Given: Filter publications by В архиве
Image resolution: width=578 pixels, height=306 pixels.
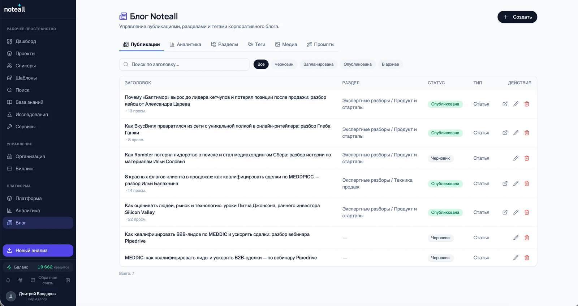Looking at the screenshot, I should pyautogui.click(x=391, y=65).
